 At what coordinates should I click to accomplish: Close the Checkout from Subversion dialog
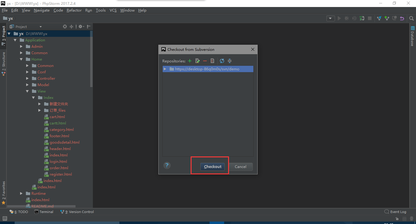(x=252, y=49)
